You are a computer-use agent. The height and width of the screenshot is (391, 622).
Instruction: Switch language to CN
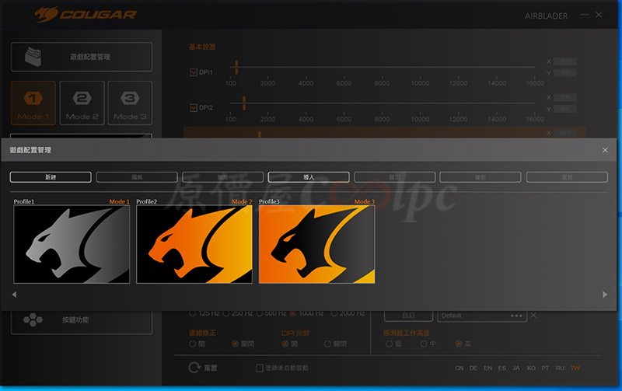[459, 368]
